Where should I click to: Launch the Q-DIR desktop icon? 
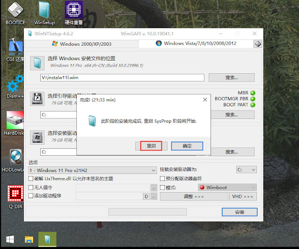pos(15,197)
